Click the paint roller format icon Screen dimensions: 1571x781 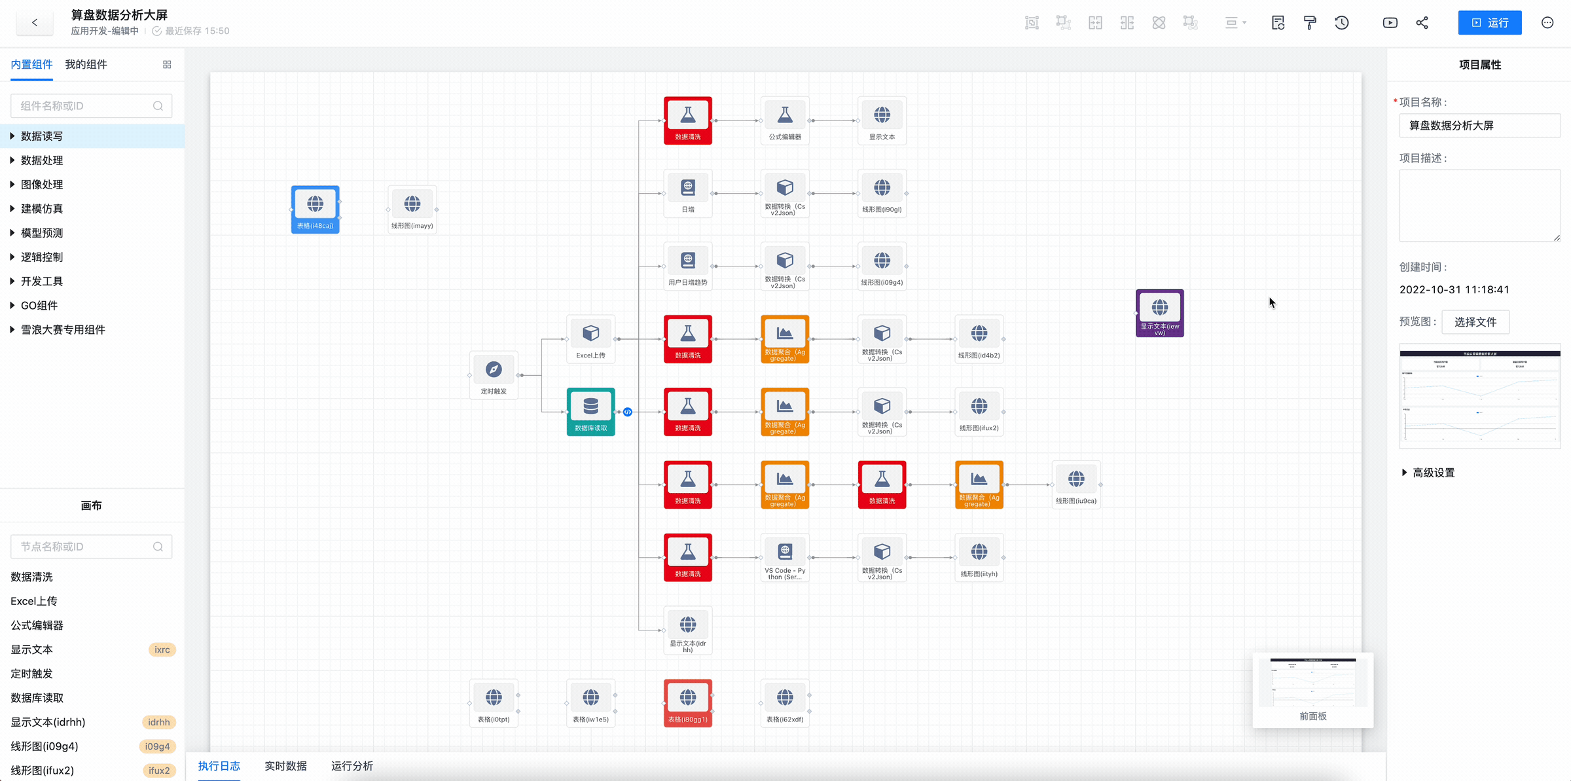pyautogui.click(x=1310, y=23)
